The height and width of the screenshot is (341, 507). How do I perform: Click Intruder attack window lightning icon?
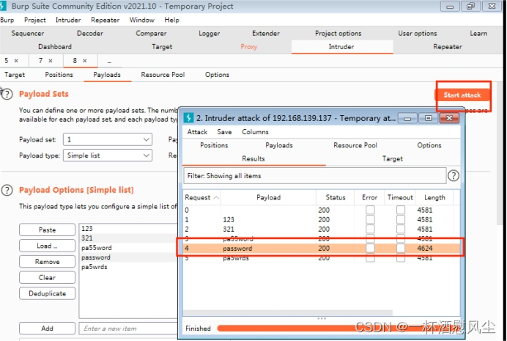coord(188,118)
